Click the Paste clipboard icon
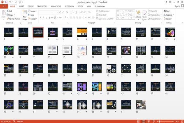Screen dimensions: 184x123 tap(3, 13)
